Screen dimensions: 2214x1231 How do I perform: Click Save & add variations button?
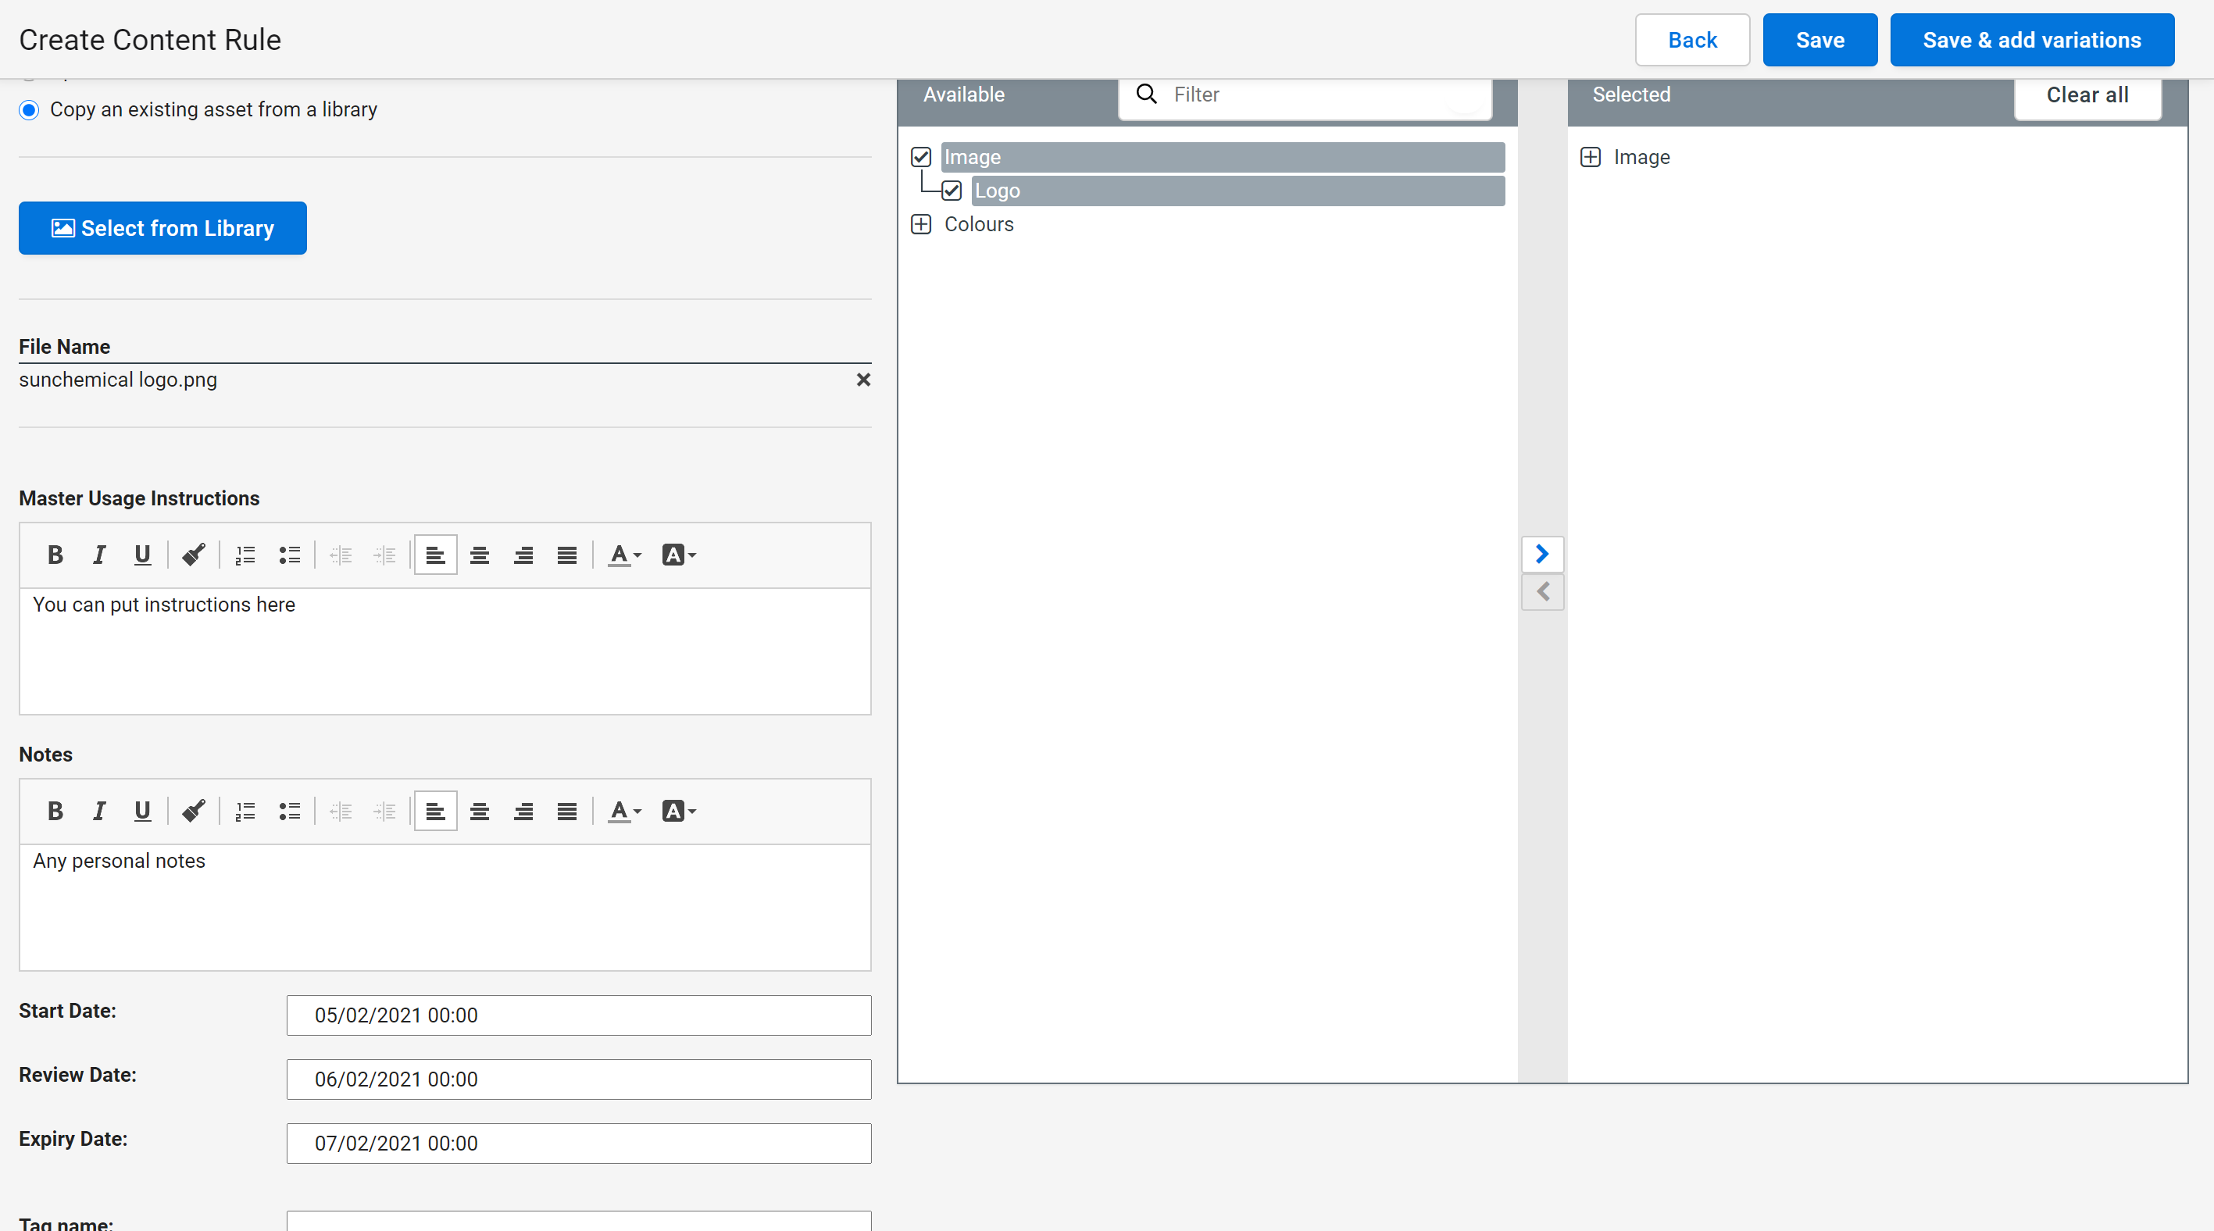pos(2031,41)
